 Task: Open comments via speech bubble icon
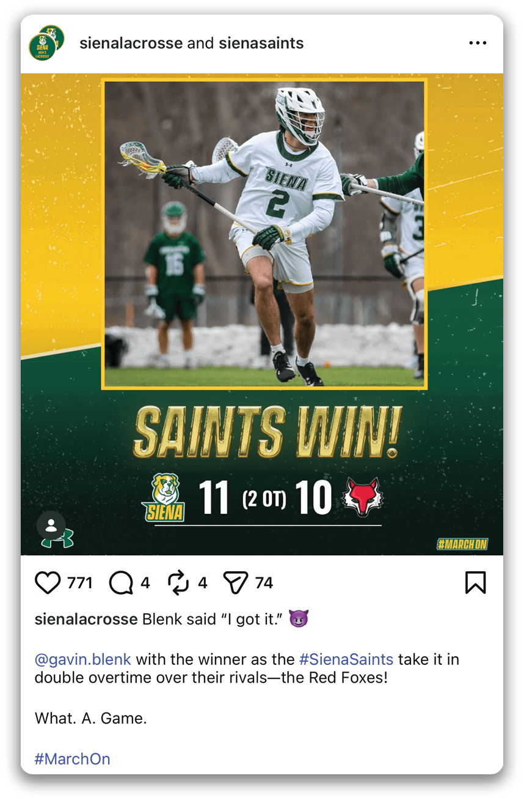pos(121,583)
